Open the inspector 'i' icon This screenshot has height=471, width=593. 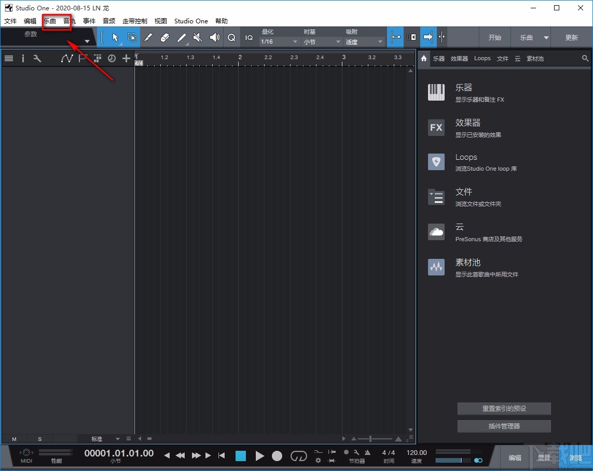coord(23,58)
